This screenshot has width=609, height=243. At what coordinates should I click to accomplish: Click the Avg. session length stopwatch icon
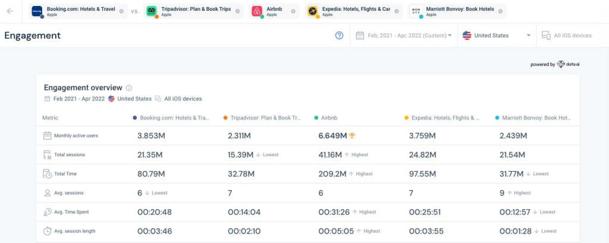pyautogui.click(x=47, y=231)
